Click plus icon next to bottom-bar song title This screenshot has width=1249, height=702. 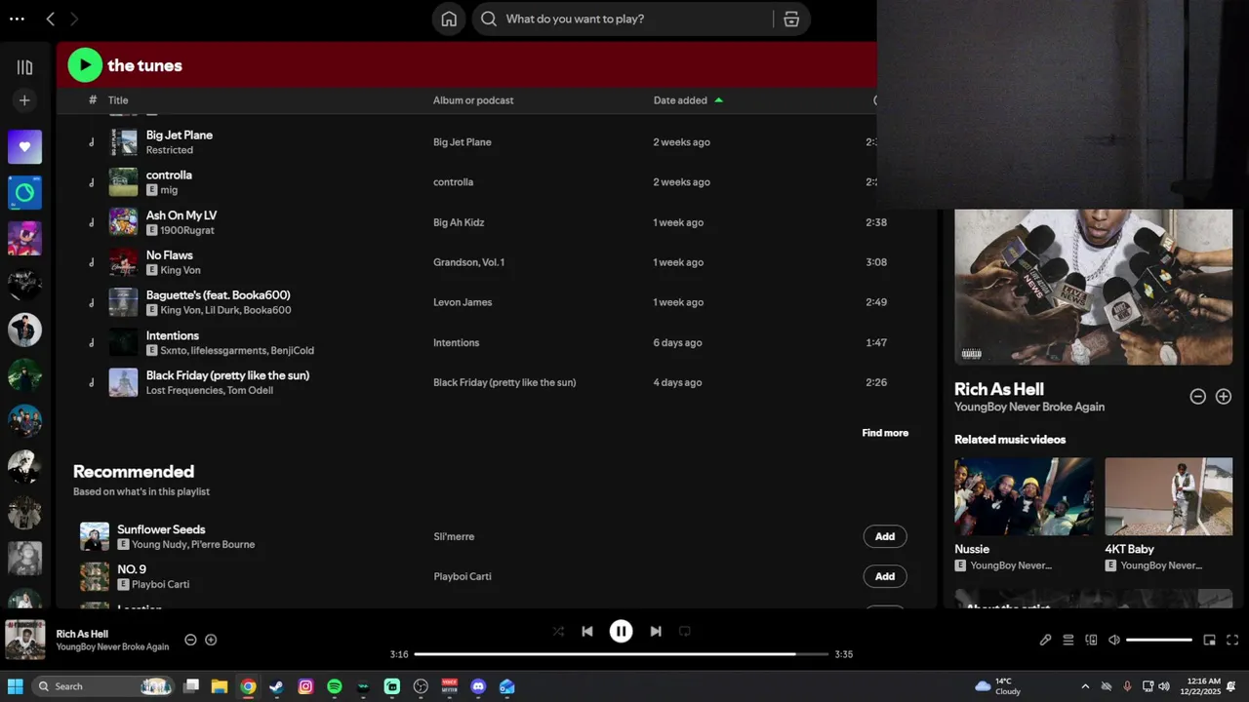click(x=211, y=640)
